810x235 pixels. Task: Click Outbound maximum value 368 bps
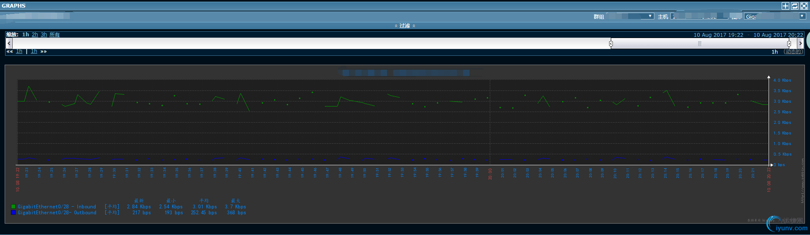click(236, 213)
